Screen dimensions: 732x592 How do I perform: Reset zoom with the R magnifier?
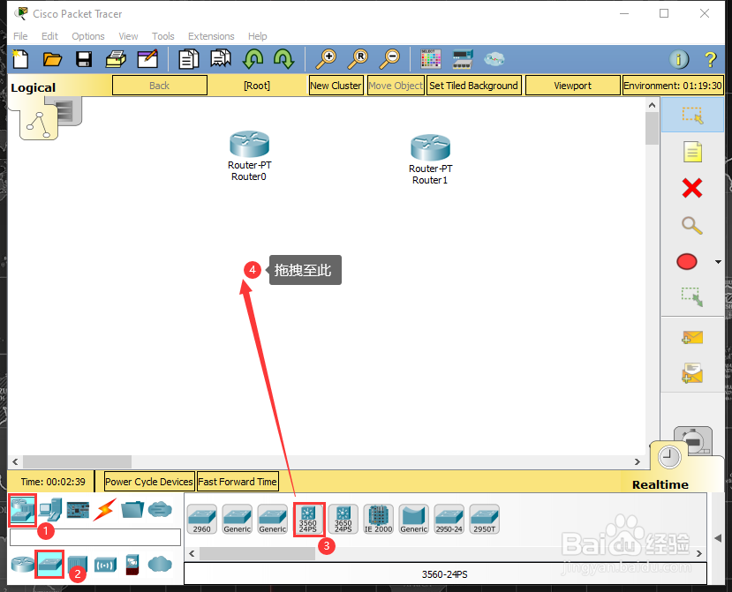coord(358,59)
